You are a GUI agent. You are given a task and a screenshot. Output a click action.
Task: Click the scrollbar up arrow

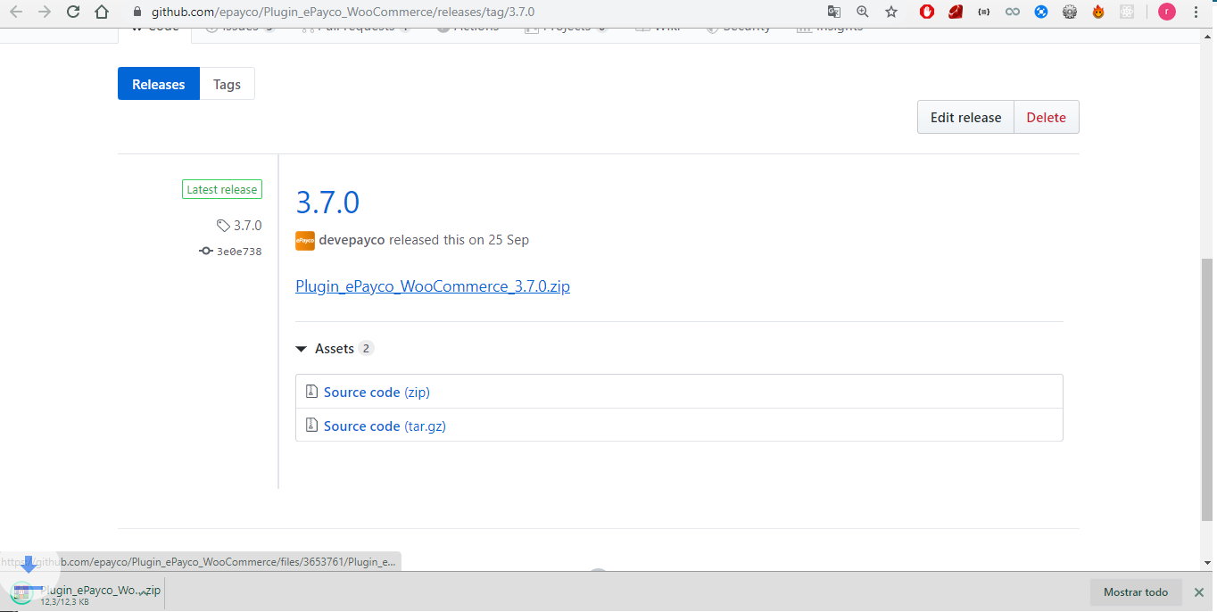click(1208, 35)
